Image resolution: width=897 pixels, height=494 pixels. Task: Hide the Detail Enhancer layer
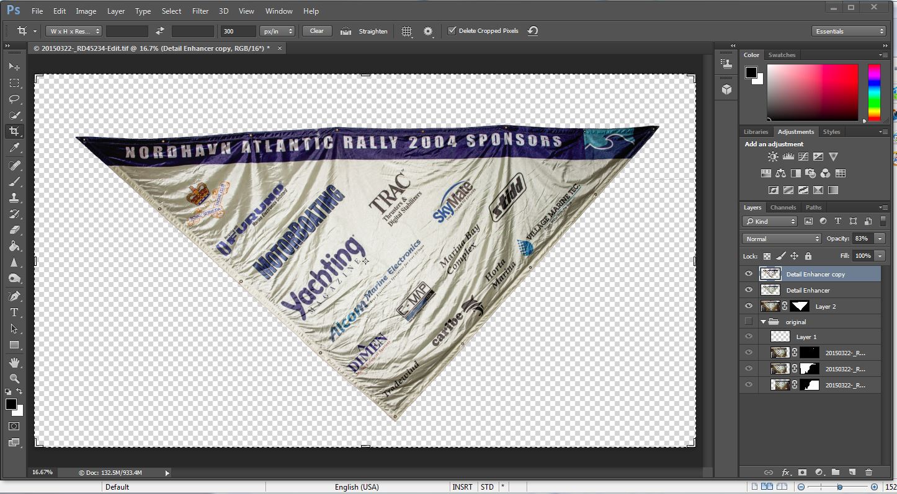[x=749, y=290]
